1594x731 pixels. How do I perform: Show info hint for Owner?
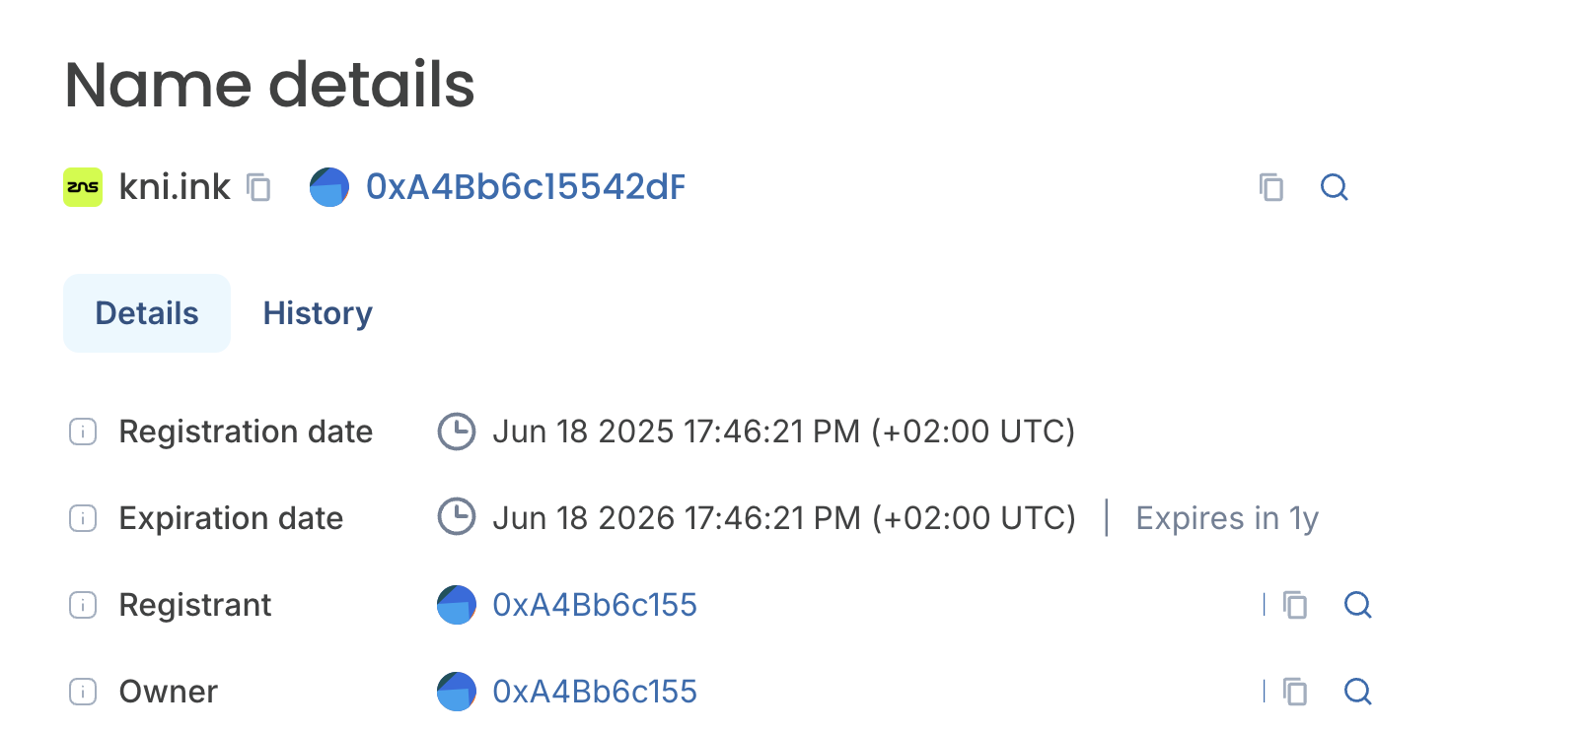[x=83, y=692]
